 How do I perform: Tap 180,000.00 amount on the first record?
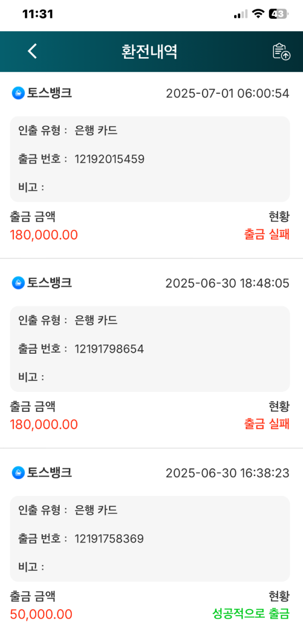point(44,235)
